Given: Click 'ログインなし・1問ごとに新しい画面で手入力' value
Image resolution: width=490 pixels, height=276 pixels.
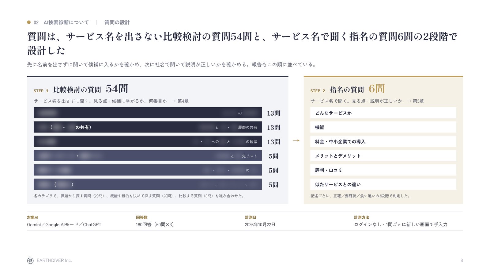Looking at the screenshot, I should (401, 224).
